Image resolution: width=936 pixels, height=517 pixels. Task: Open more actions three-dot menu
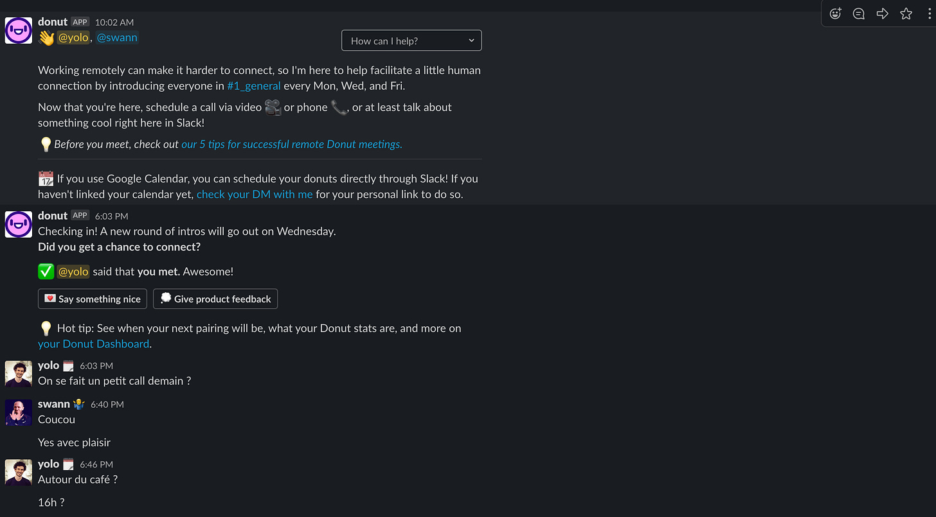click(930, 13)
